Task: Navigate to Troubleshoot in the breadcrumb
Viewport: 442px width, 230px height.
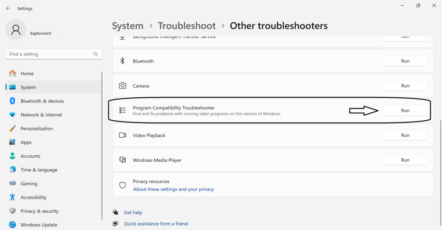Action: tap(187, 26)
